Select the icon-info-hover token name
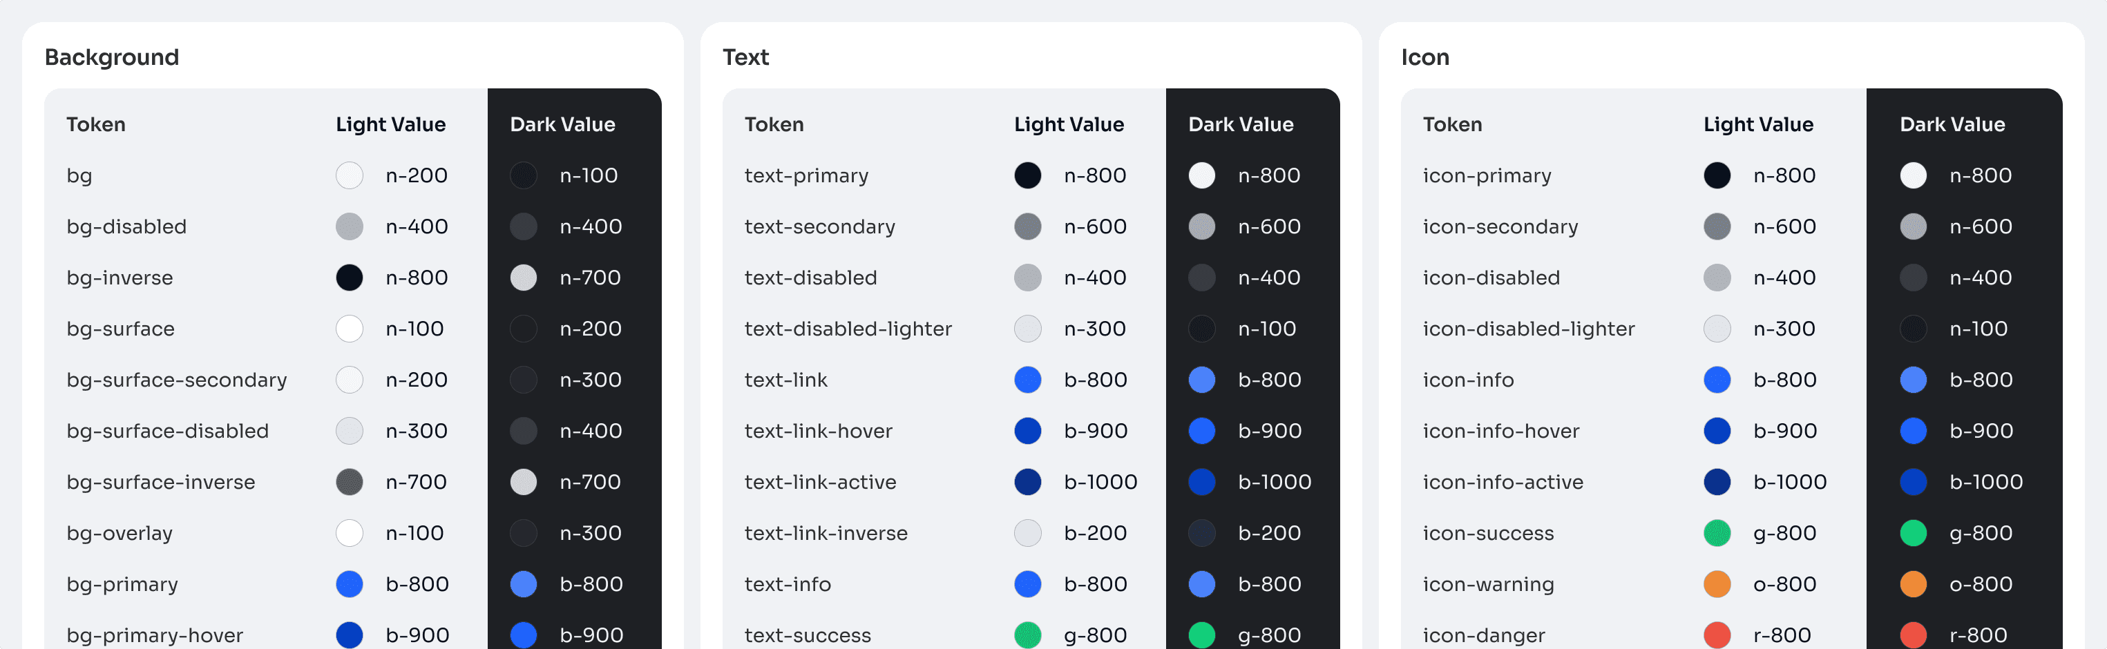This screenshot has height=649, width=2107. (1501, 431)
